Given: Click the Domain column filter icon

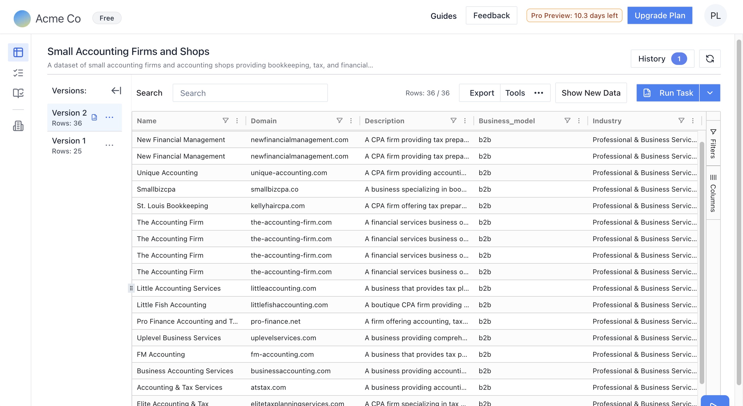Looking at the screenshot, I should click(x=340, y=121).
